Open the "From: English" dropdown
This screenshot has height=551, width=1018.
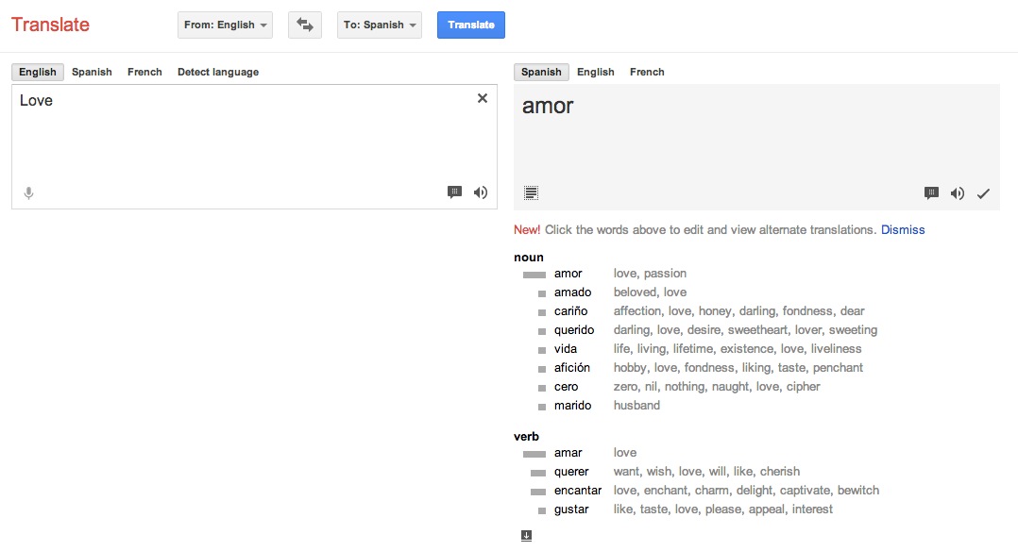[224, 25]
